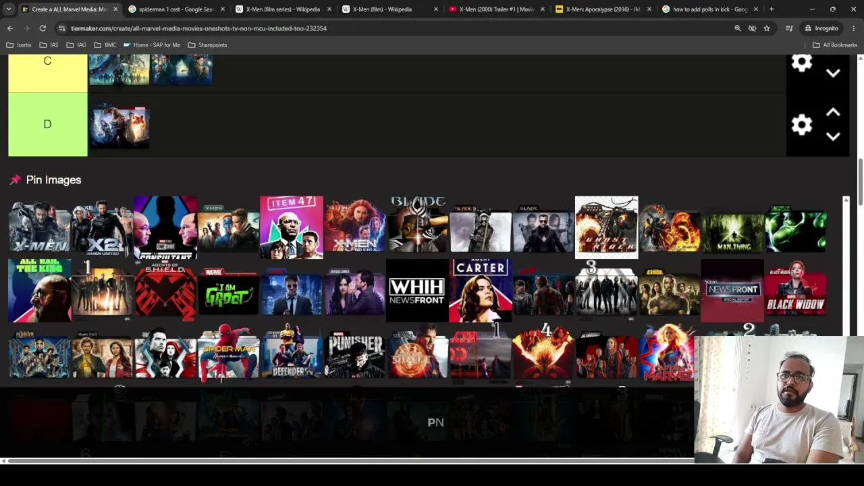Click the Pin Images pushpin icon
The width and height of the screenshot is (864, 486).
point(16,180)
